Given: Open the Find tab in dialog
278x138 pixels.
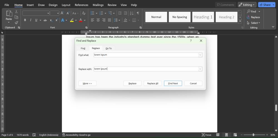Looking at the screenshot, I should pos(83,48).
